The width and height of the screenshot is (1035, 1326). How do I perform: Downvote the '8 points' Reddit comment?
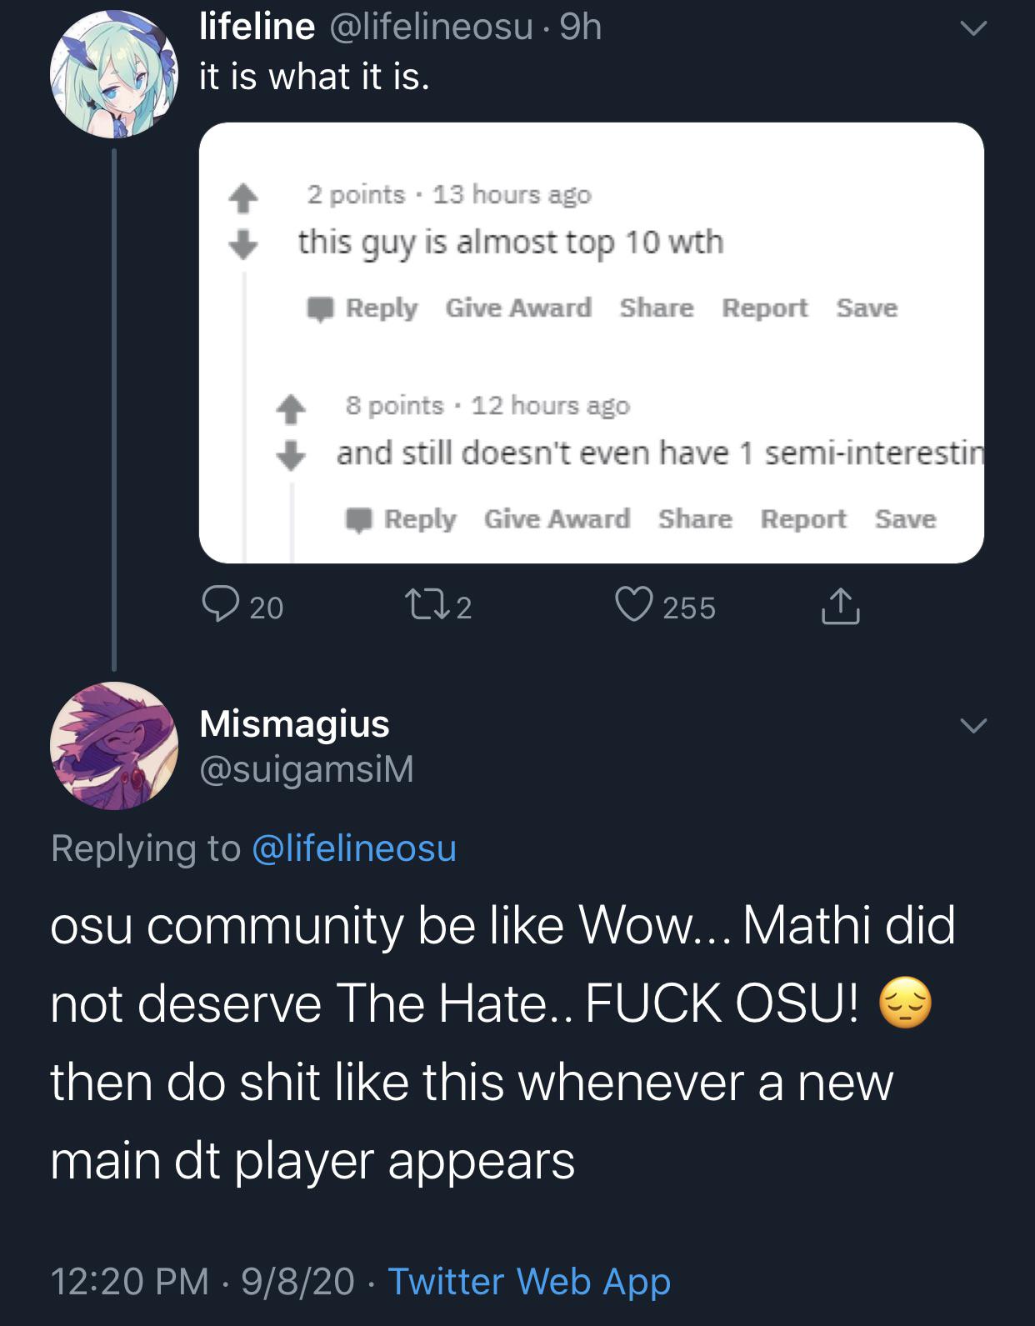(x=290, y=456)
